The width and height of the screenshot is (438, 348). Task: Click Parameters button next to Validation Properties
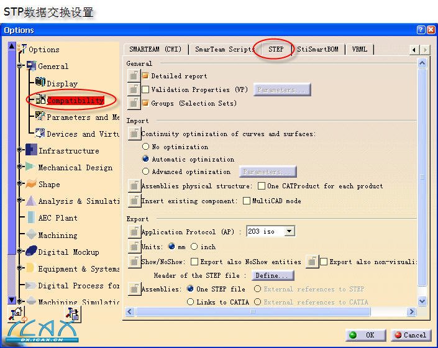tap(282, 89)
